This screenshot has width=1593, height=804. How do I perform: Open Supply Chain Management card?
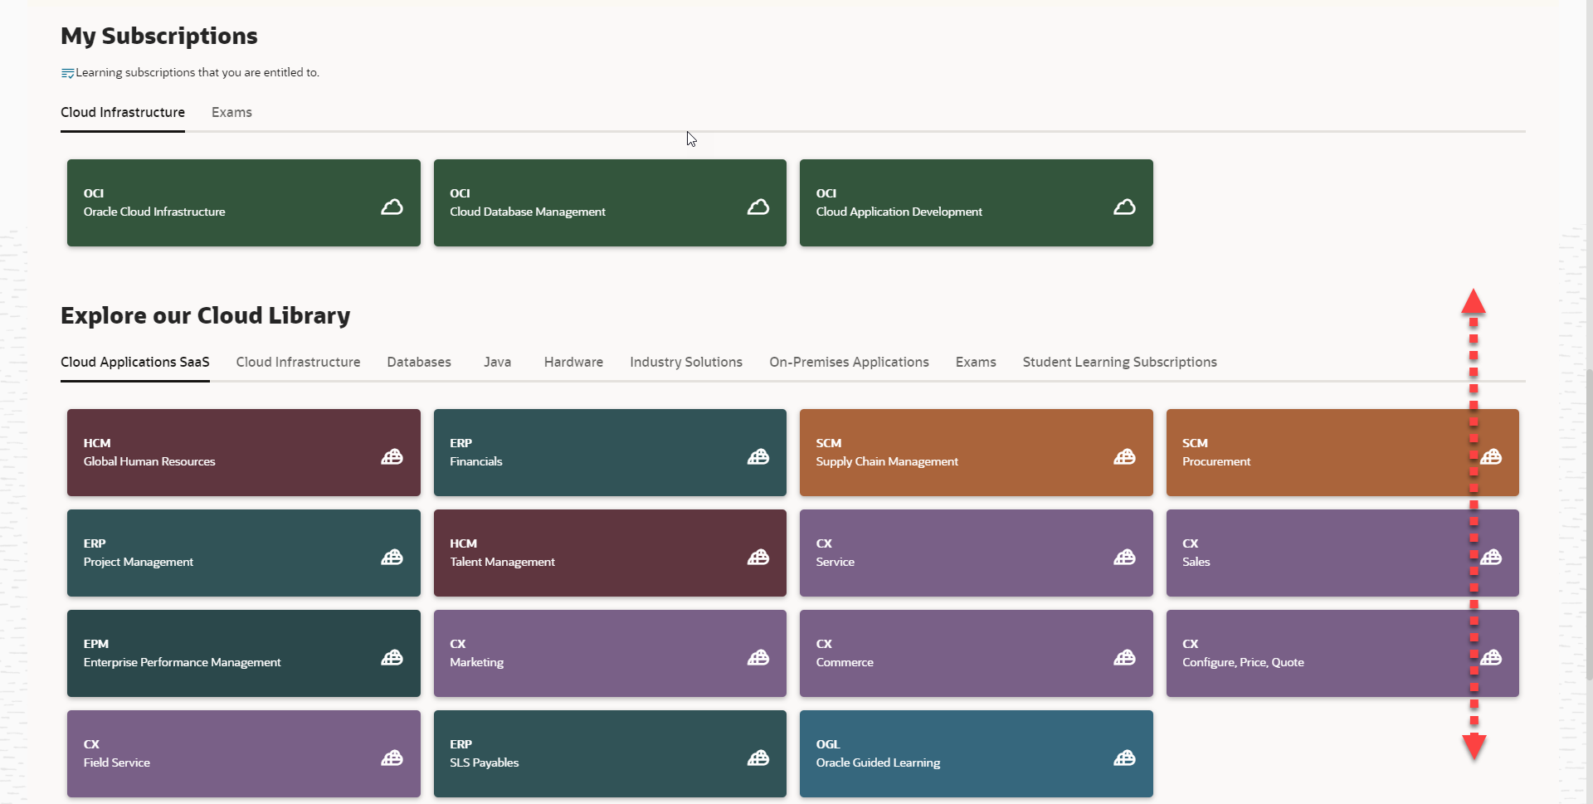[977, 452]
